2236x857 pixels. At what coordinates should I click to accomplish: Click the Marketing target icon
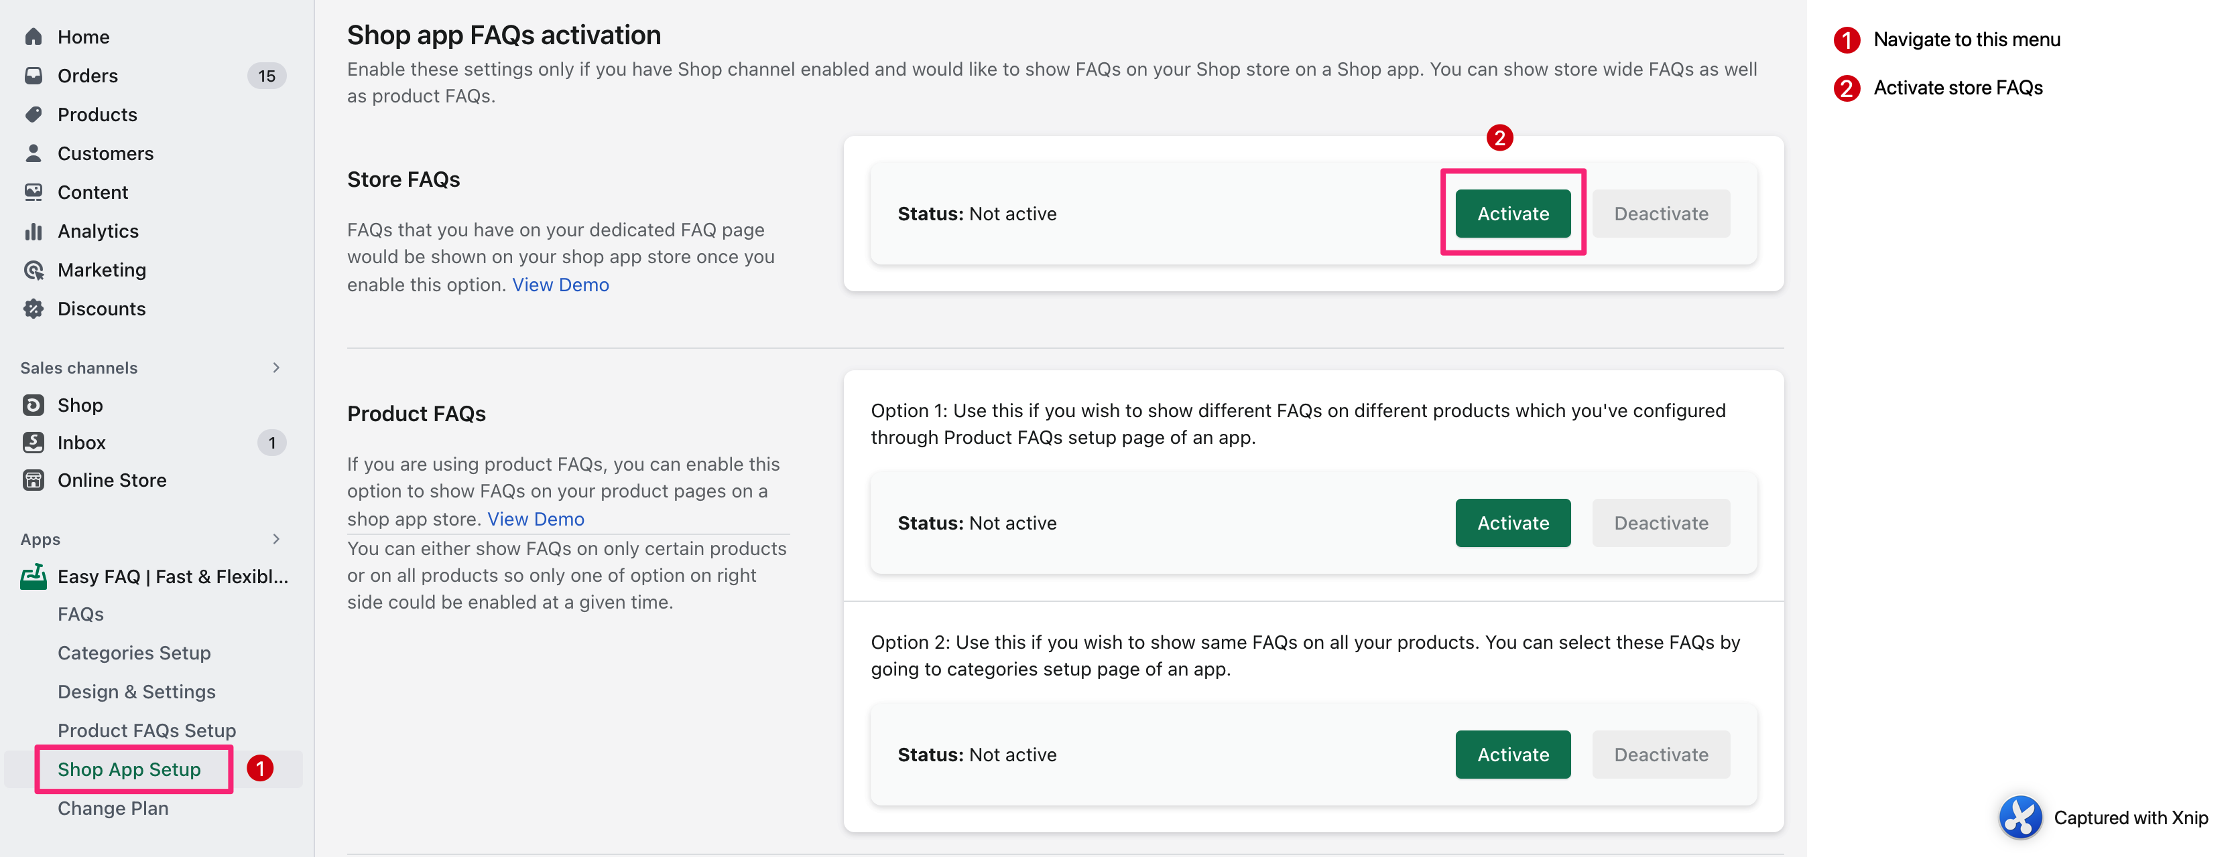click(x=33, y=270)
